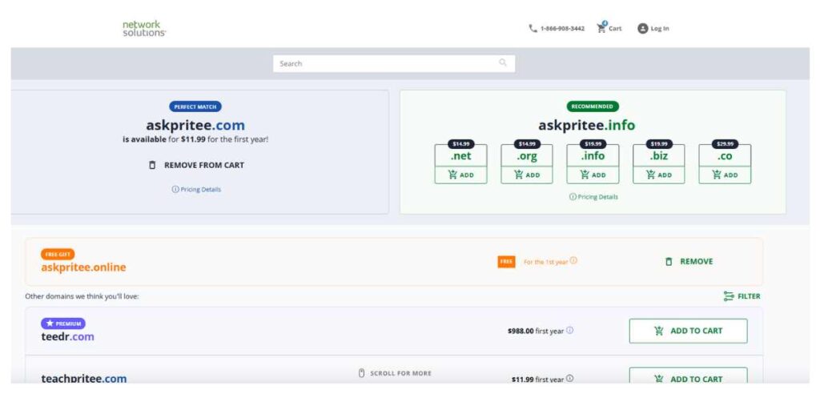Viewport: 820px width, 410px height.
Task: Open the Filter options
Action: 742,296
